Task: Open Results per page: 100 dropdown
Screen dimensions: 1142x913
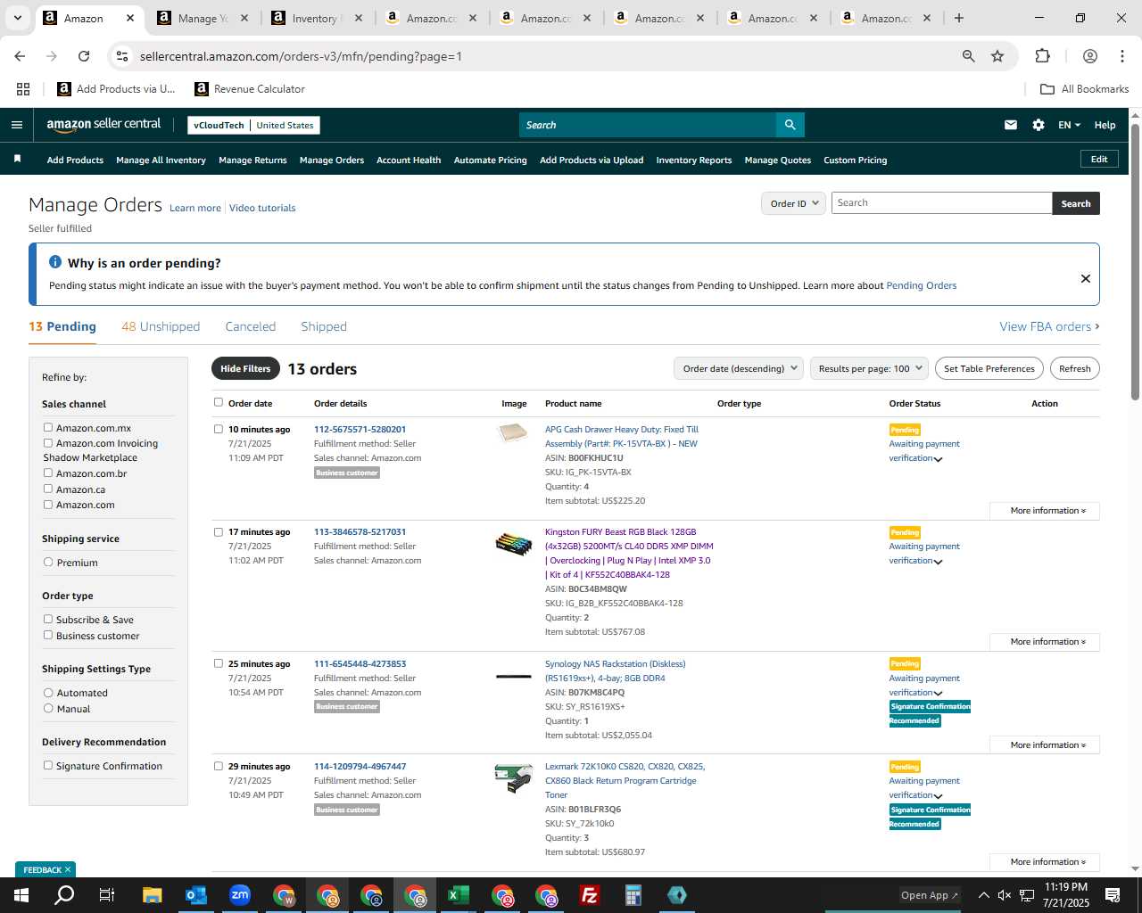Action: point(870,368)
